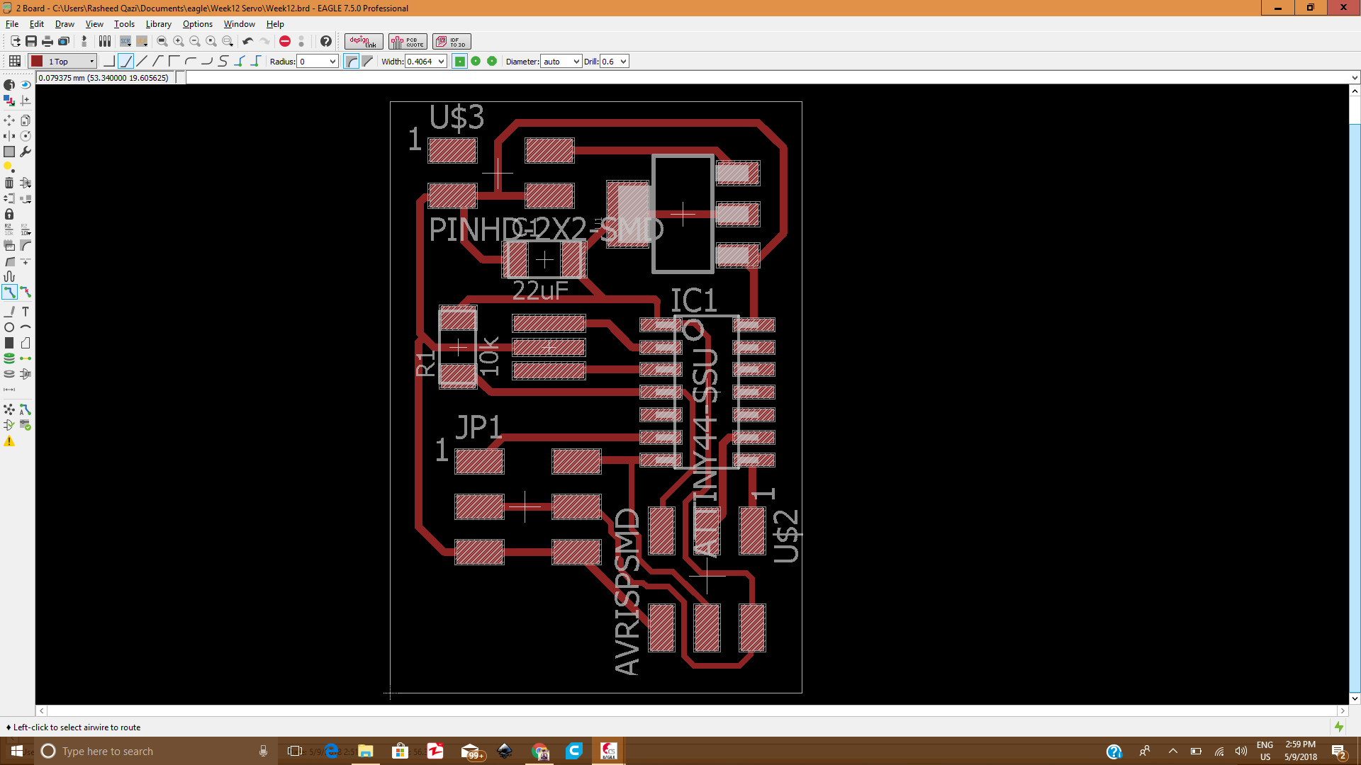
Task: Click the red Stop command icon
Action: (285, 42)
